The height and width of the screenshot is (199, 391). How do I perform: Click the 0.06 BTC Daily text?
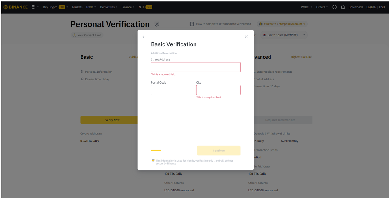click(x=90, y=141)
